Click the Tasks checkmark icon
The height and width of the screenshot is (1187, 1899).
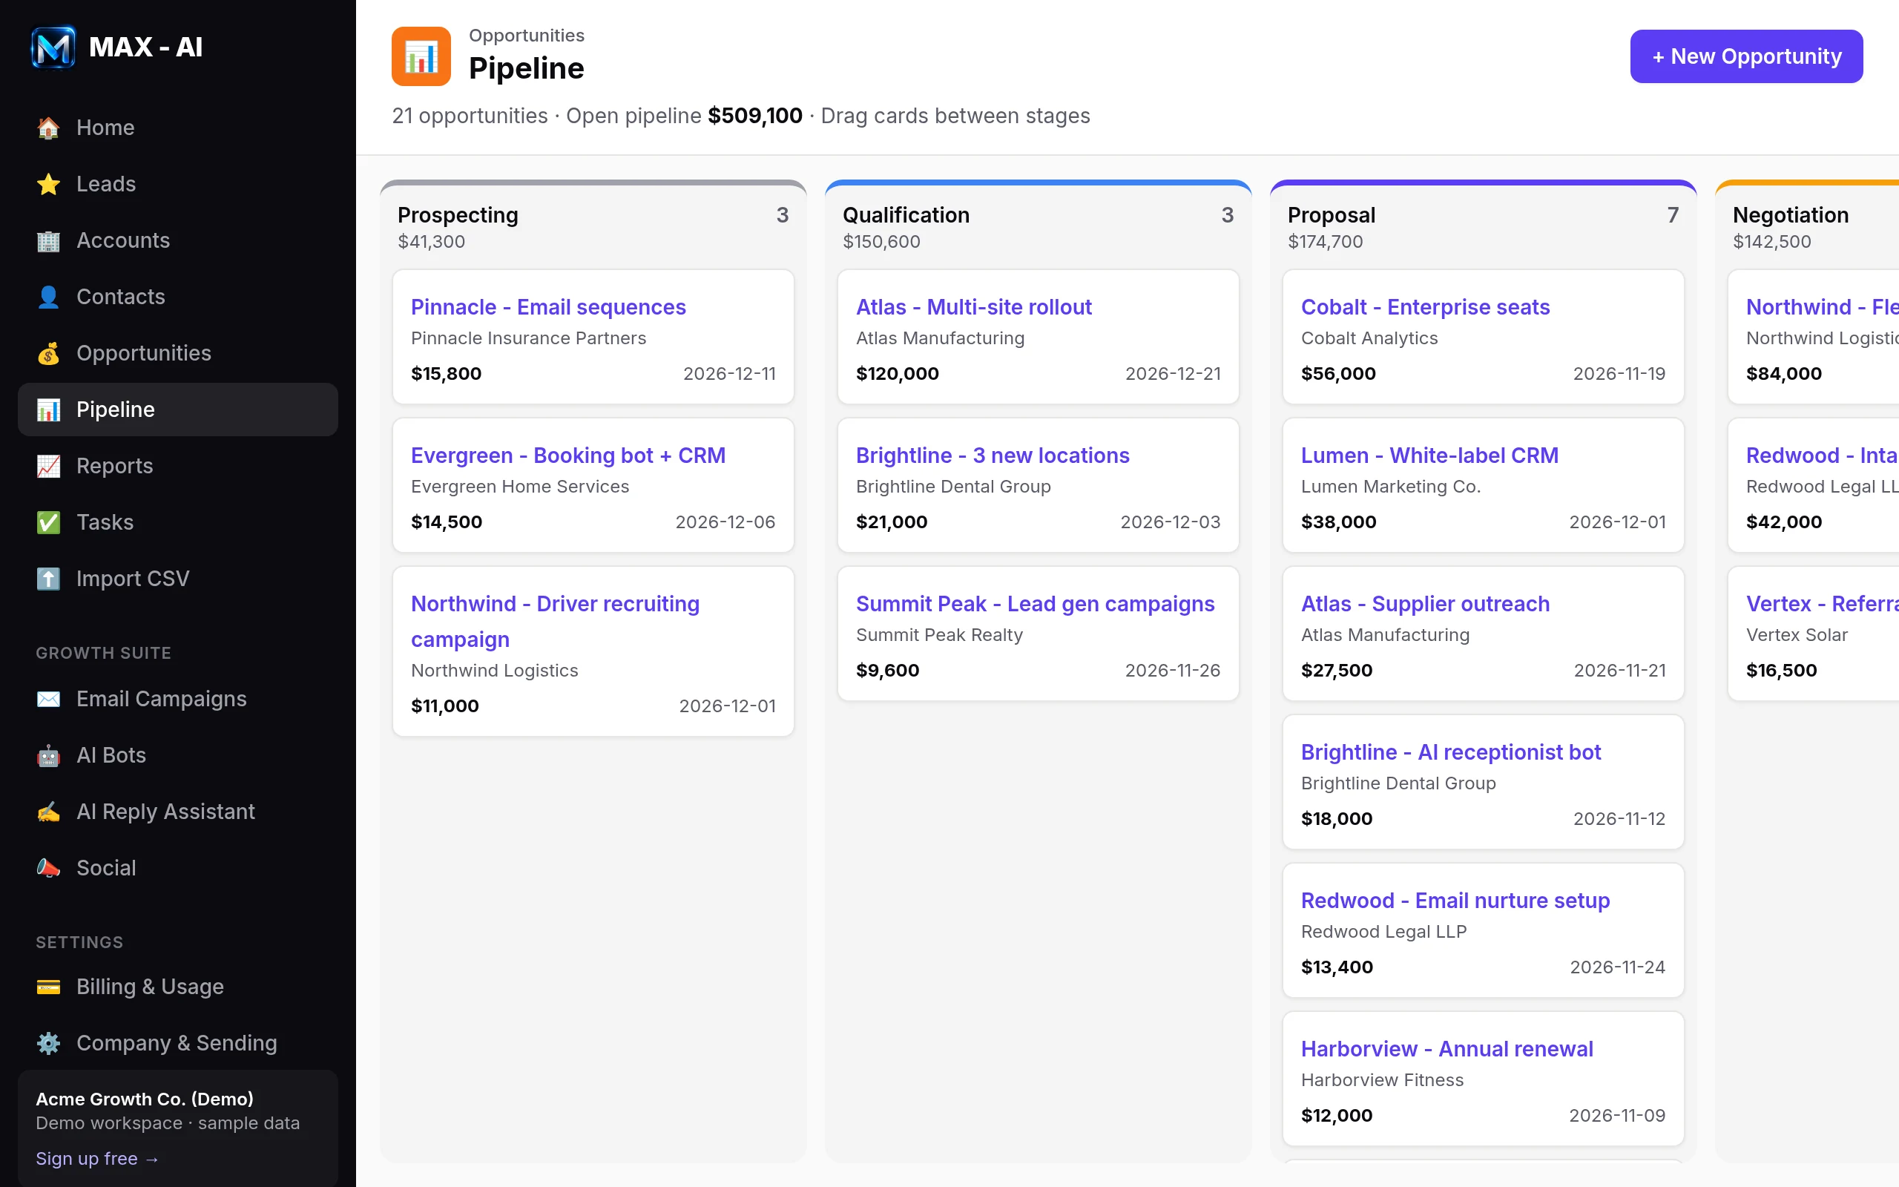(x=49, y=522)
